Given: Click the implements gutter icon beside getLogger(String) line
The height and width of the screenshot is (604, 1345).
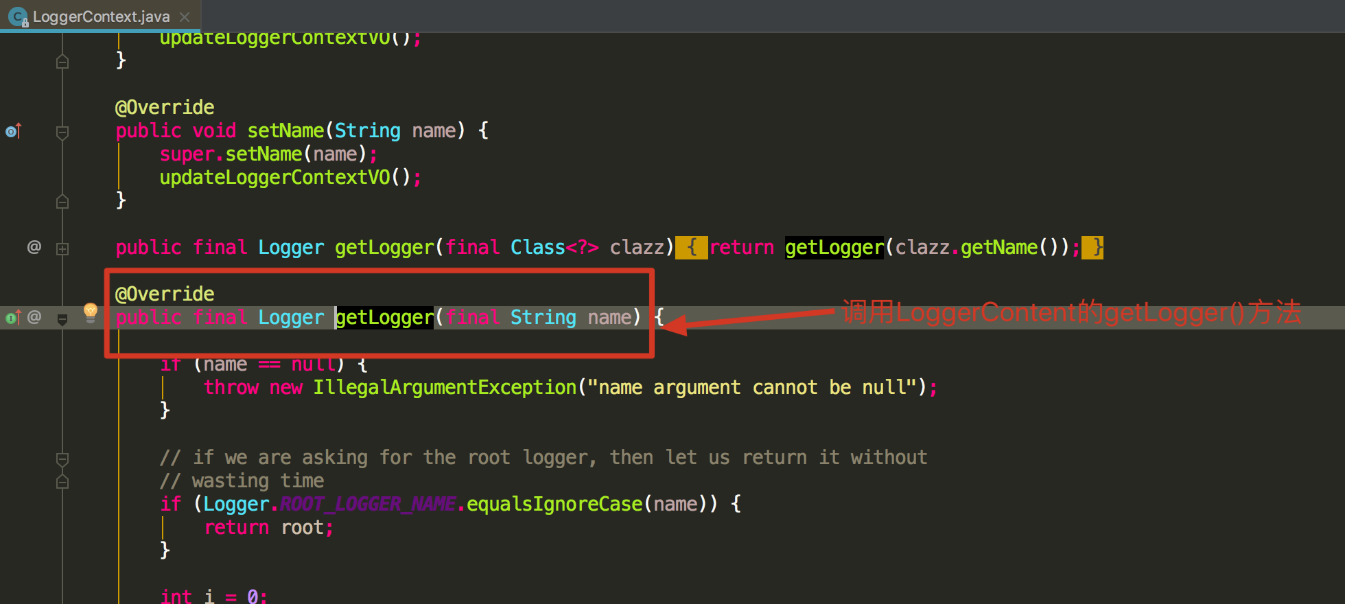Looking at the screenshot, I should (x=13, y=317).
